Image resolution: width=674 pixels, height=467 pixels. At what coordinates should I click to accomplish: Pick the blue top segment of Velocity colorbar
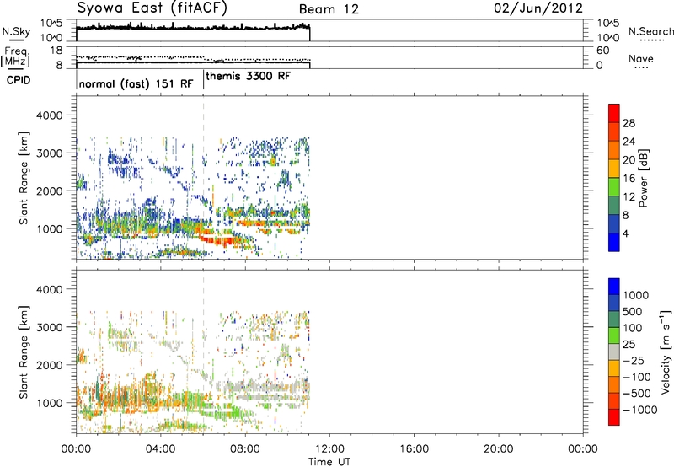pyautogui.click(x=614, y=287)
